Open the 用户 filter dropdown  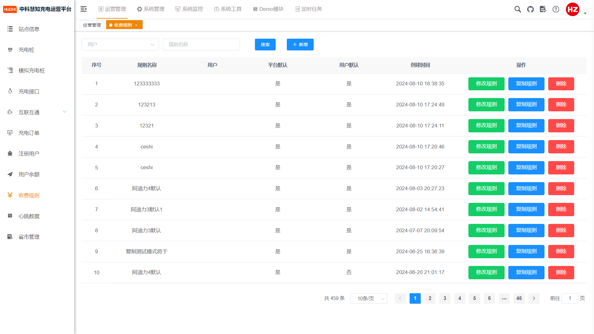[120, 45]
